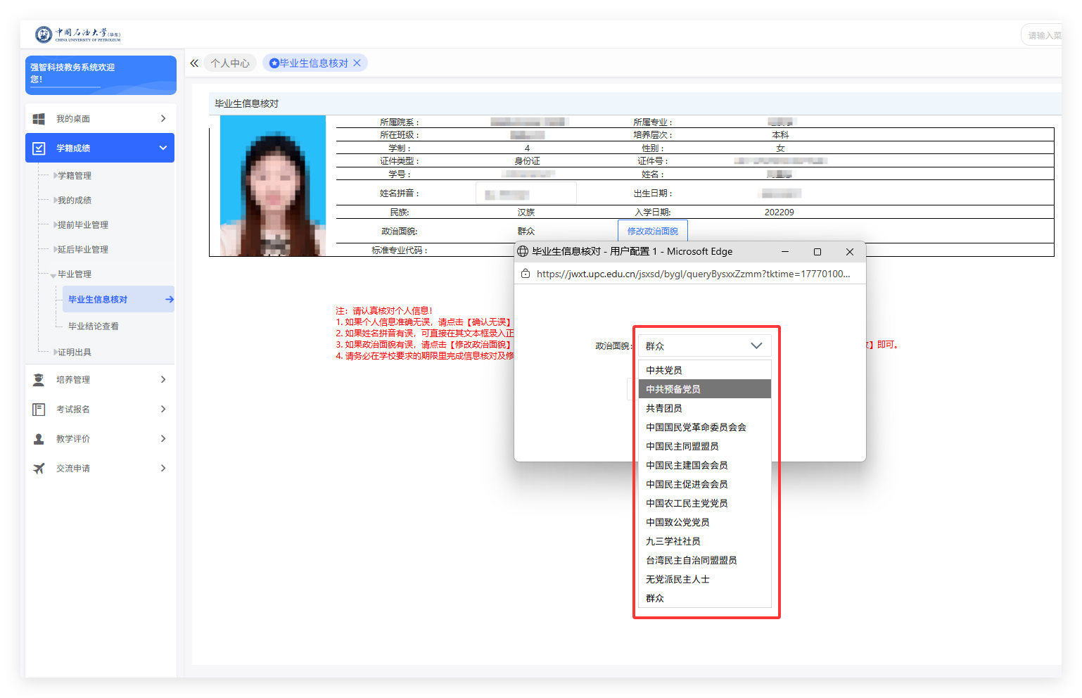Open 毕业结论查看 in sidebar
The height and width of the screenshot is (698, 1082).
coord(94,326)
